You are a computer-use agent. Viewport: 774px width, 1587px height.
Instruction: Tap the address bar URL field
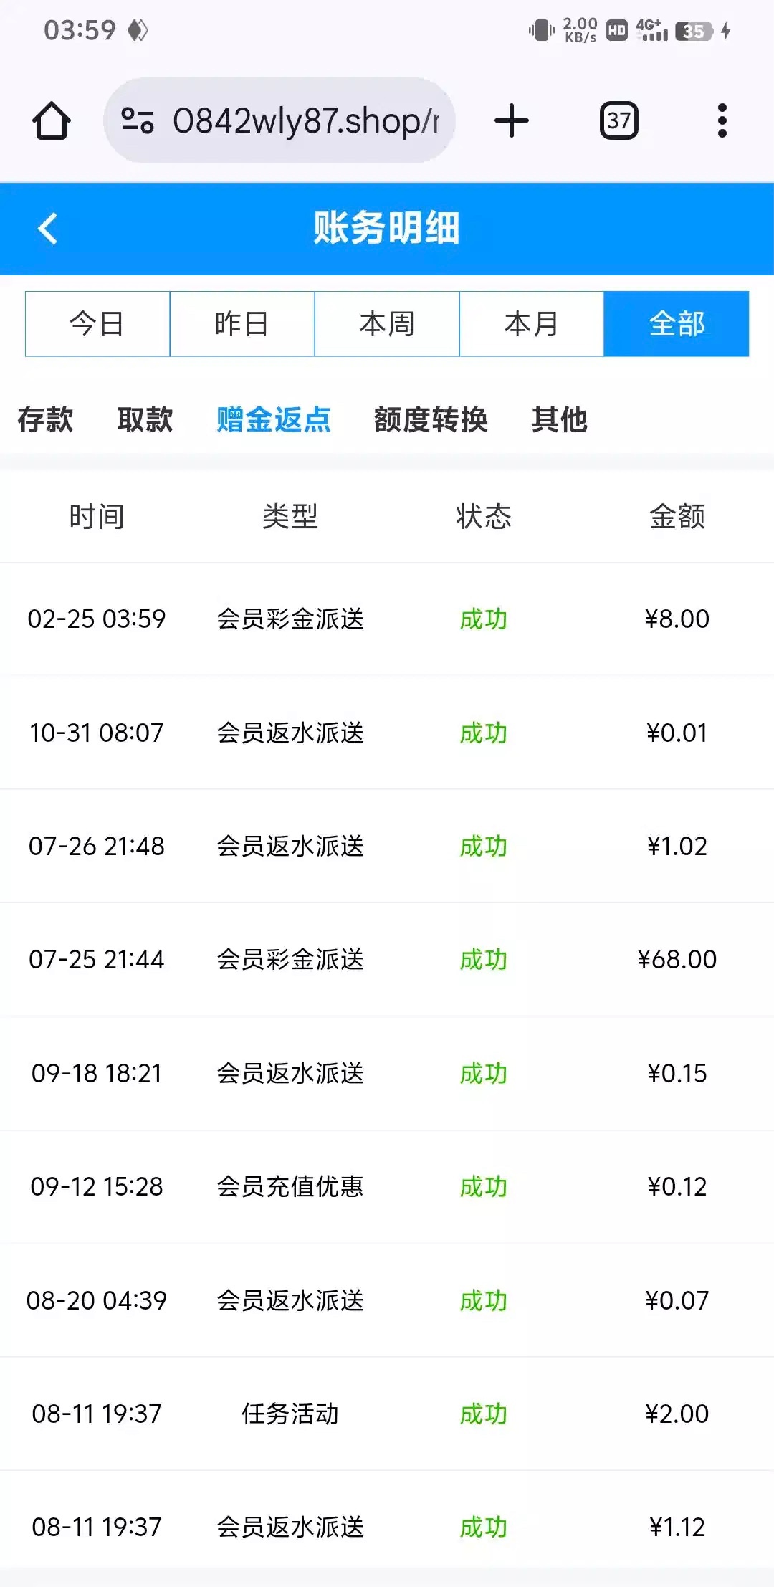[x=305, y=120]
